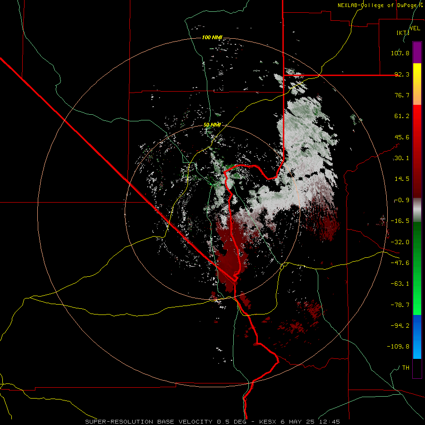Viewport: 425px width, 425px height.
Task: Click the -94.2 velocity scale value
Action: [400, 325]
